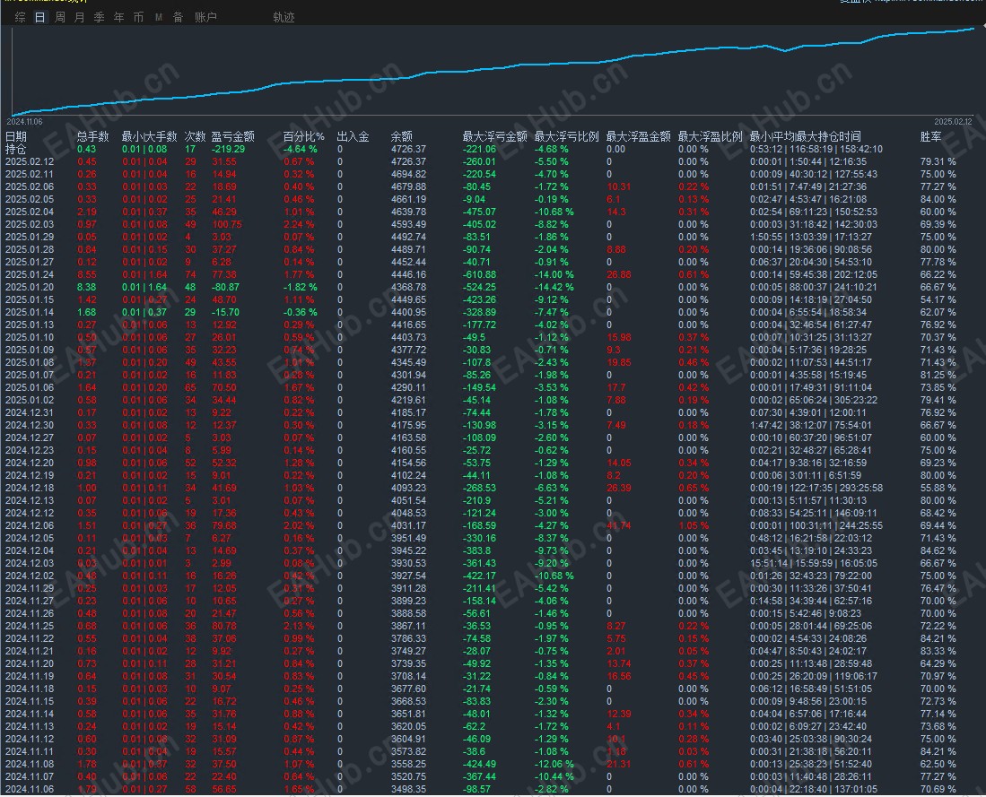This screenshot has width=986, height=797.
Task: Open the 季 quarterly tab
Action: click(x=99, y=17)
